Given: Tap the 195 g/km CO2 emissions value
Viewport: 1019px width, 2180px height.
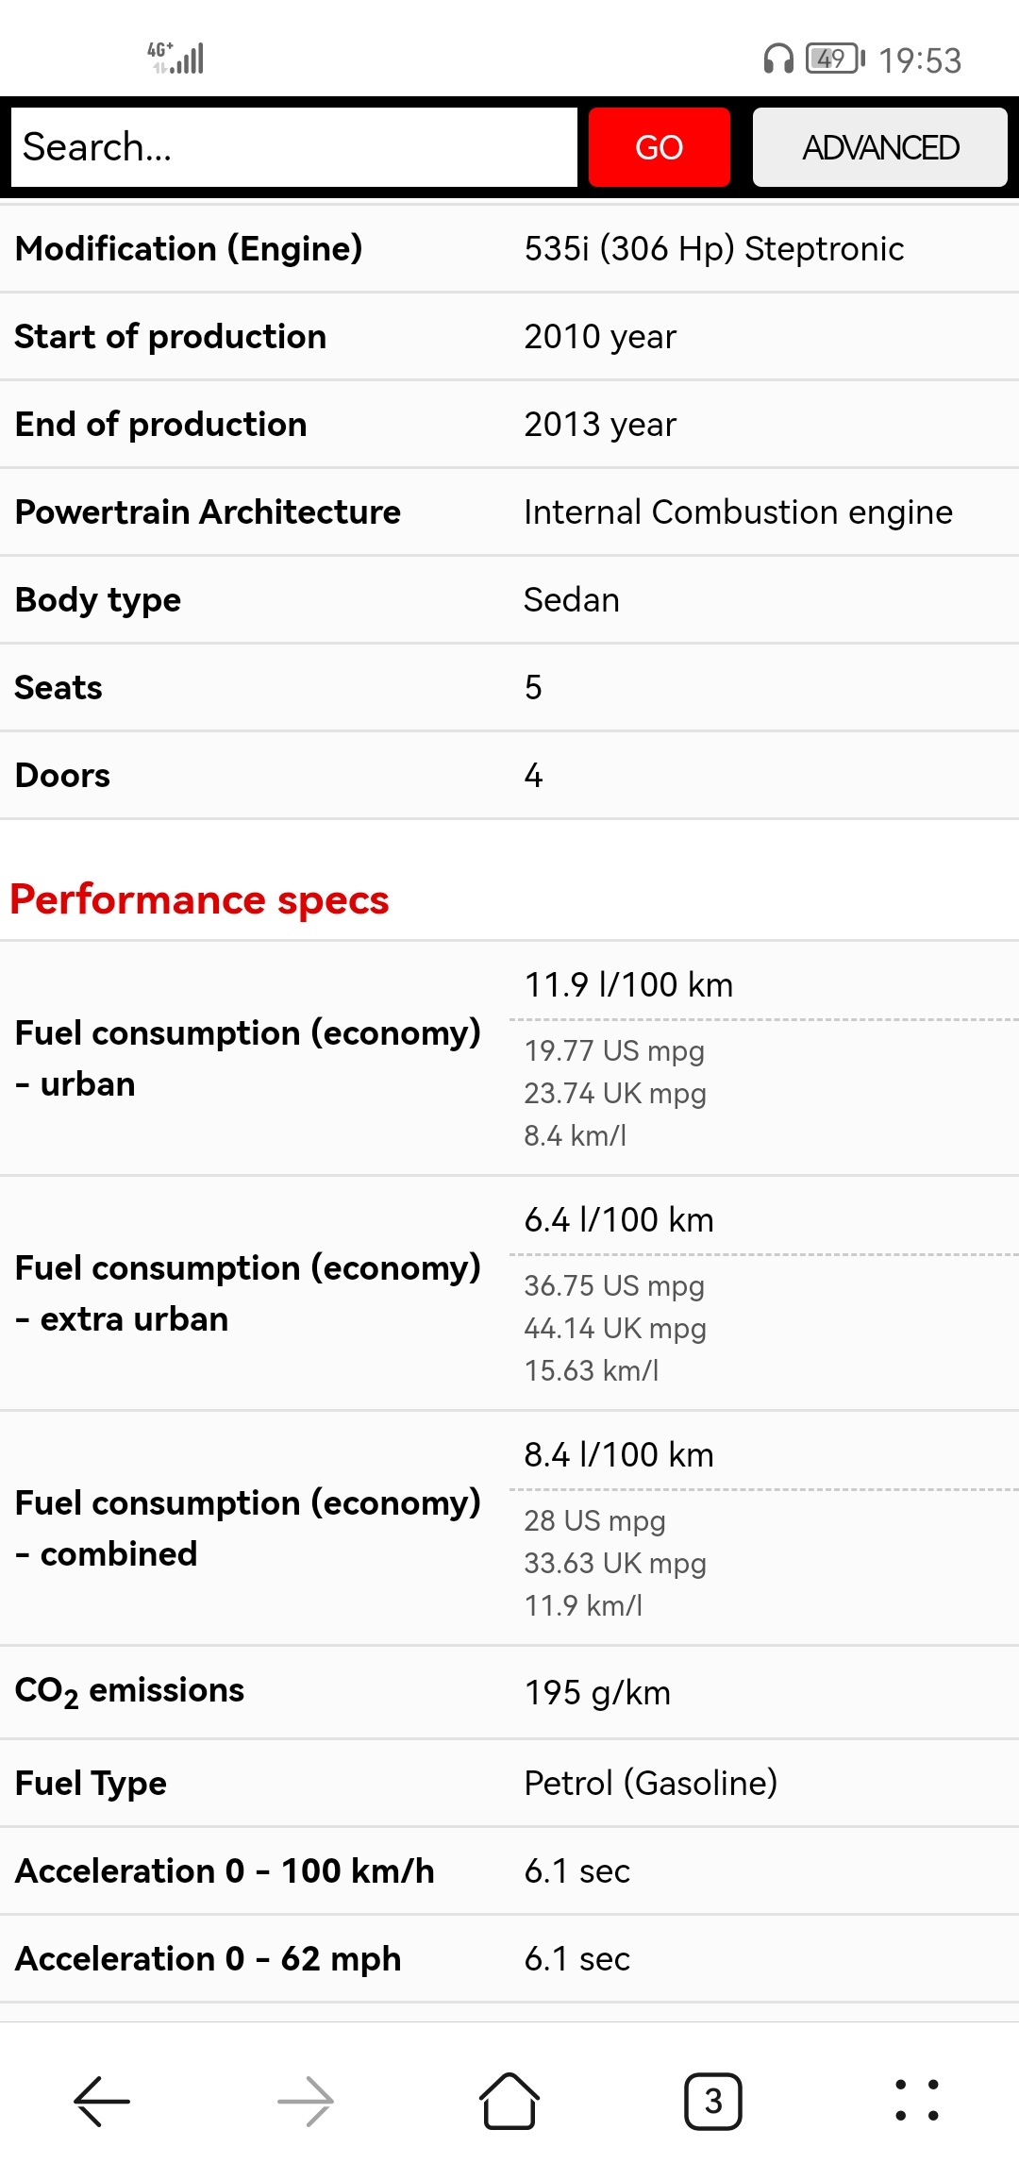Looking at the screenshot, I should (x=597, y=1692).
